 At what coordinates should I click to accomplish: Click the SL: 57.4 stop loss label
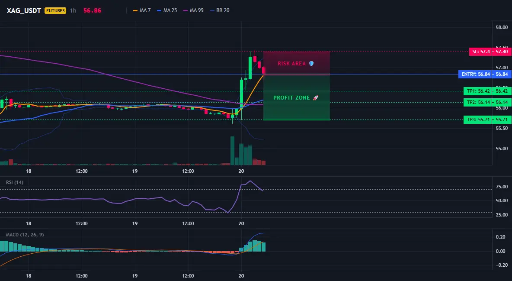coord(480,52)
